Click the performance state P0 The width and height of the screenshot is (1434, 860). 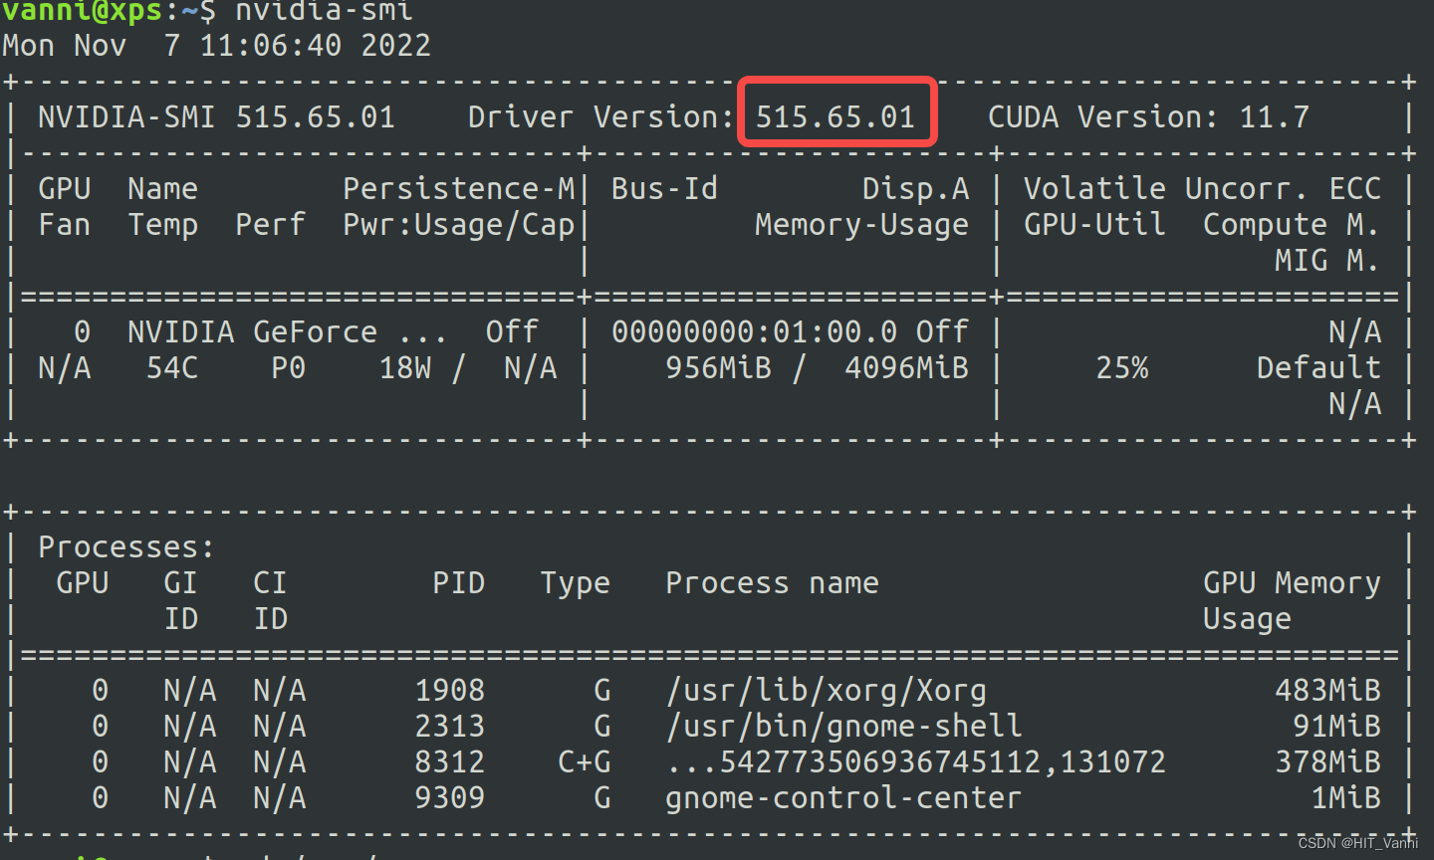(288, 368)
